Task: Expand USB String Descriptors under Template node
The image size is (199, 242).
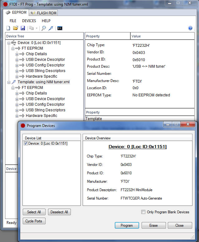Action: pos(17,110)
